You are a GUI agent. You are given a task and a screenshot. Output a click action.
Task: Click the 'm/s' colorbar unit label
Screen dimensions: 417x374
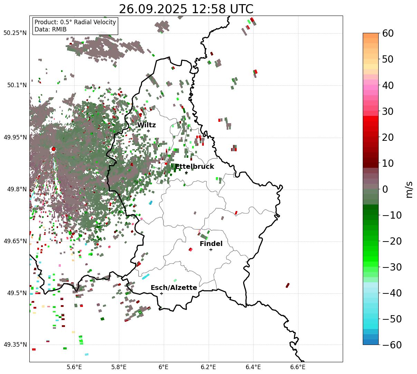click(409, 189)
